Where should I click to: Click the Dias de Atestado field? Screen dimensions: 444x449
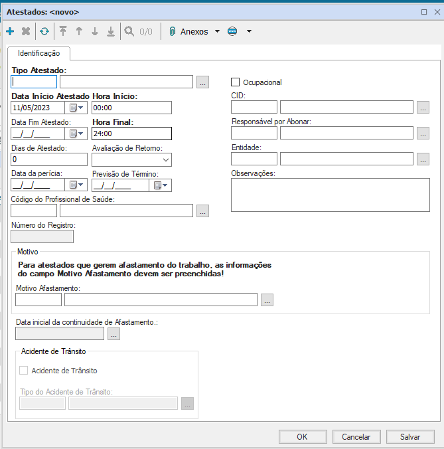click(50, 159)
